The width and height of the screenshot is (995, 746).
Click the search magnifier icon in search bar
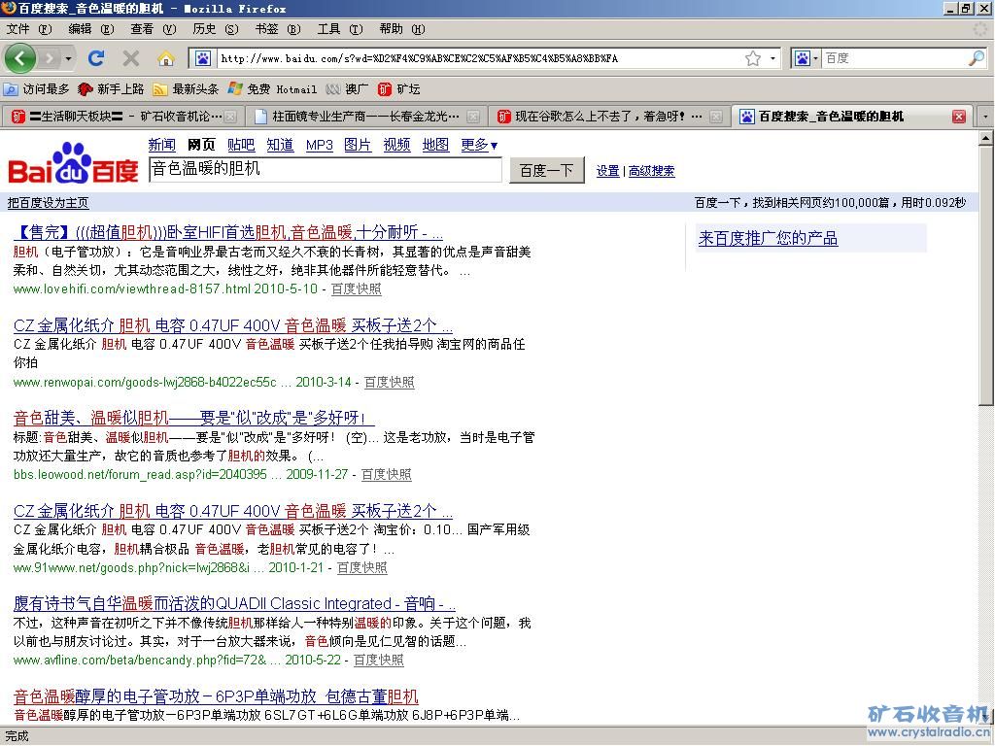(976, 58)
